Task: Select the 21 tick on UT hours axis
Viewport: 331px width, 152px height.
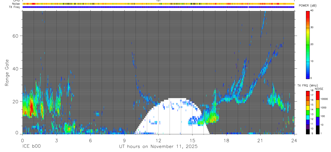Action: tap(260, 140)
